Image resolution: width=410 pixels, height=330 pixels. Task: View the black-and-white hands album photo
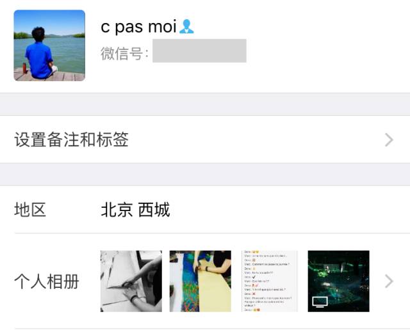(131, 281)
